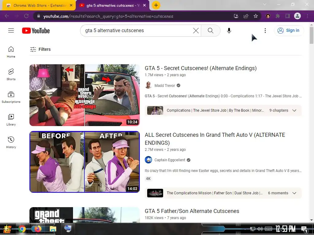
Task: Open the computer icon app on the taskbar
Action: point(68,229)
